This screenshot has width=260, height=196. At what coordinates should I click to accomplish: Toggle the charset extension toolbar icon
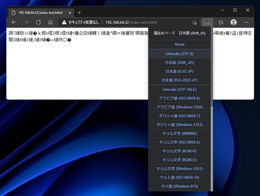tap(207, 23)
